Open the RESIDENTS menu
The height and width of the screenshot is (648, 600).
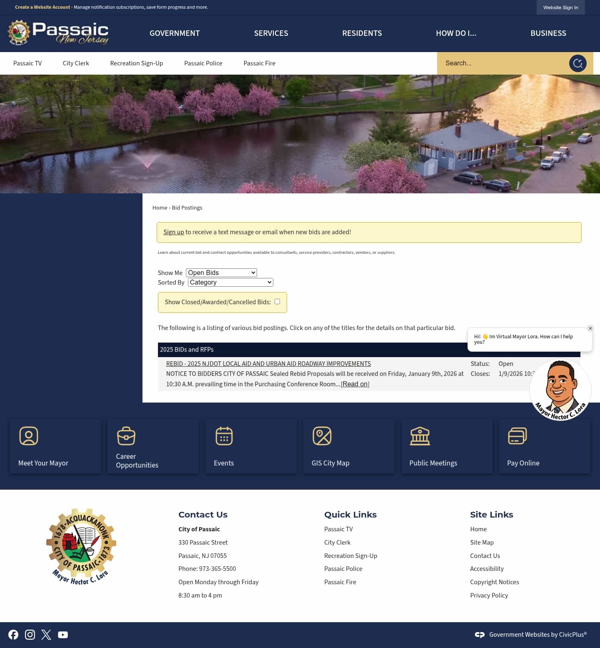[362, 33]
